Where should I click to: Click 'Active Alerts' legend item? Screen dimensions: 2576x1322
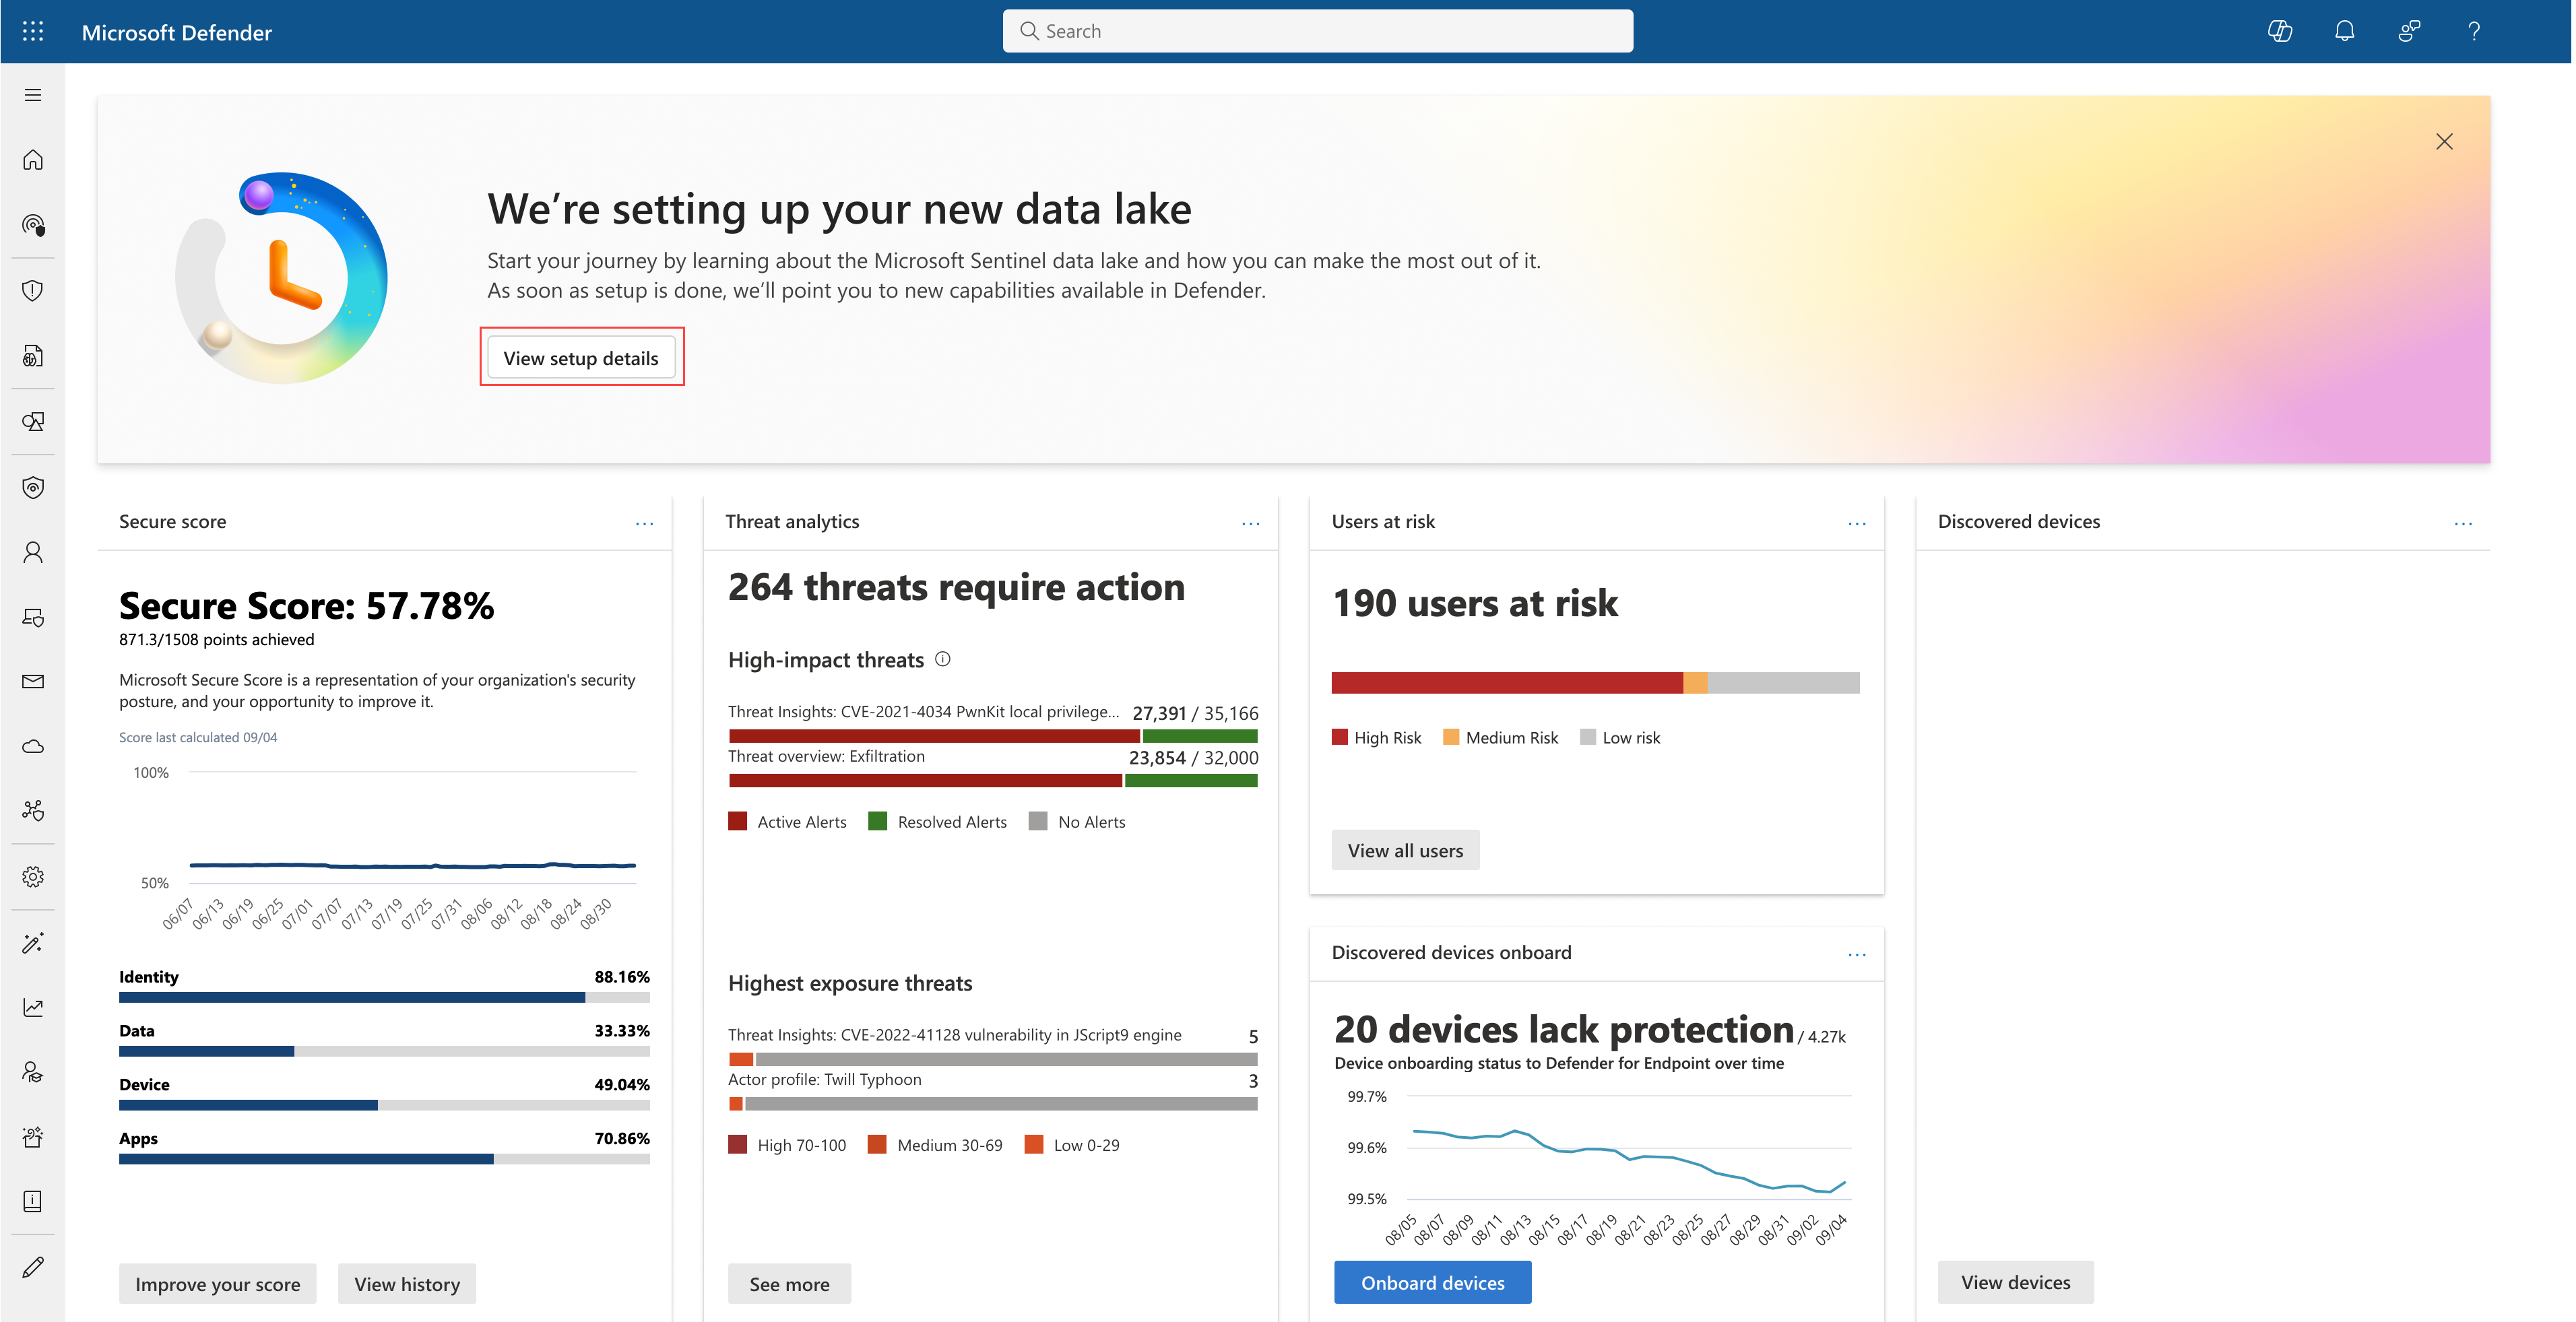click(x=787, y=821)
